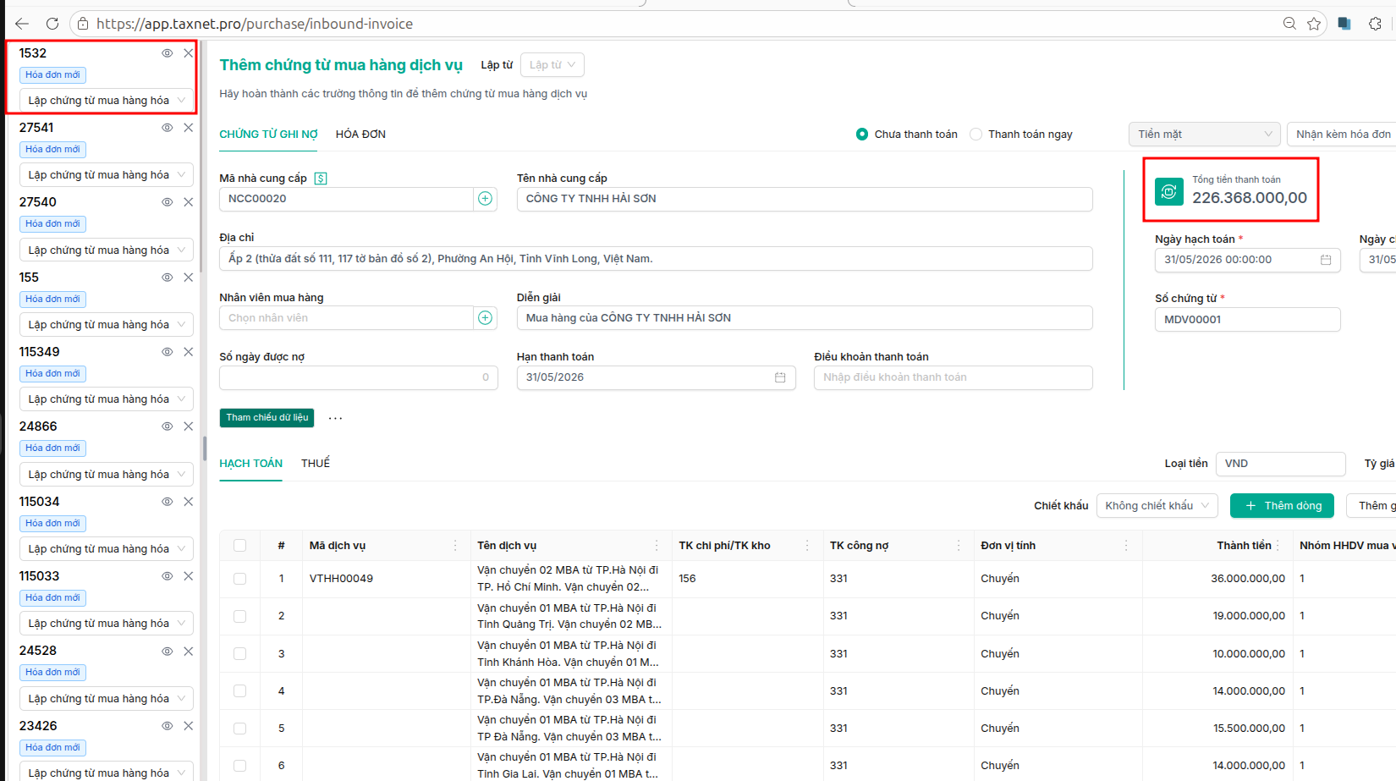Add new supplier with plus icon

pos(485,199)
